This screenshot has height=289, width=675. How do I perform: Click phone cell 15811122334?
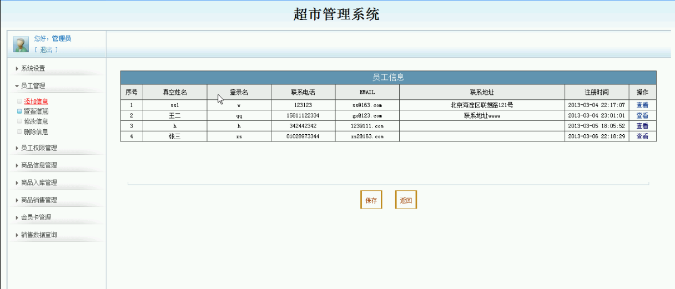[303, 115]
